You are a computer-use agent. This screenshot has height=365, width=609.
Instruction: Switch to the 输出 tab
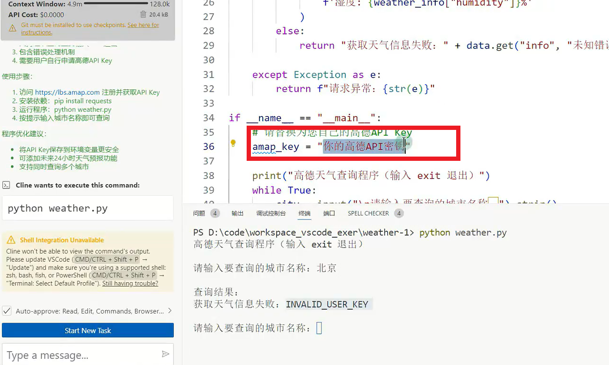(x=238, y=213)
